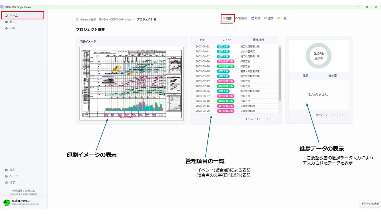Select the 2003-09-20 date cell
Screen dimensions: 381x214
pyautogui.click(x=203, y=111)
